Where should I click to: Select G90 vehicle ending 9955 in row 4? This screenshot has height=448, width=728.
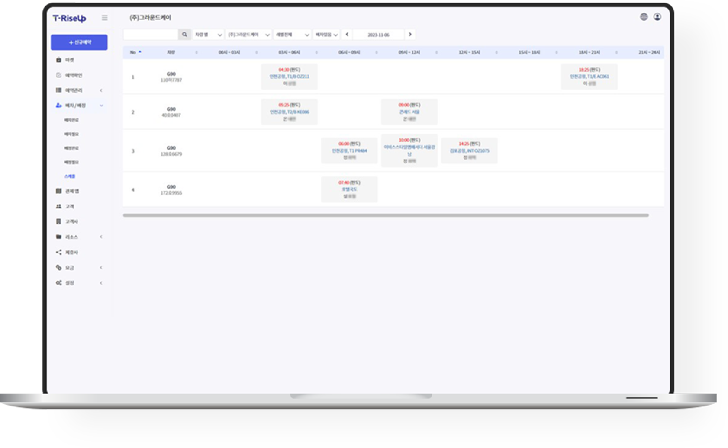[x=171, y=190]
